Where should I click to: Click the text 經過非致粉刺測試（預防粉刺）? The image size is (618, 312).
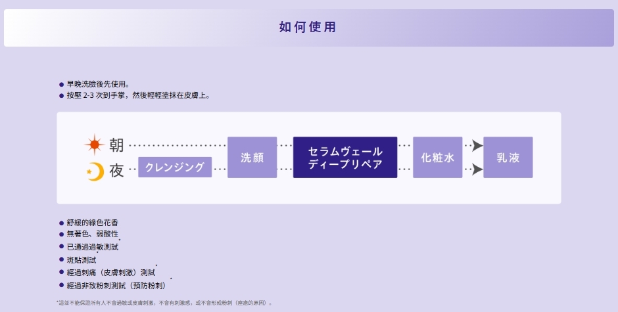[116, 286]
